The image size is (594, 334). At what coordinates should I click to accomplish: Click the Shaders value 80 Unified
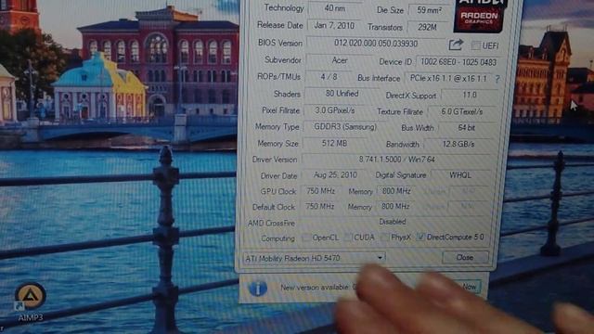[342, 94]
